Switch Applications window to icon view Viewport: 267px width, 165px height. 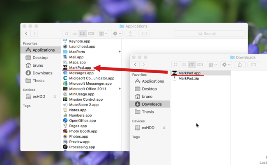(66, 34)
